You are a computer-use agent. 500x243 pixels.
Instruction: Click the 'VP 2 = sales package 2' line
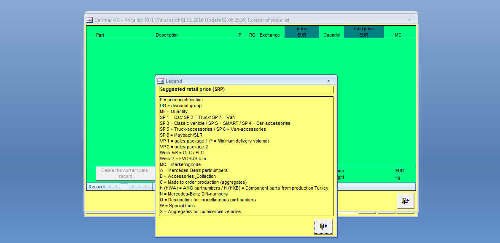[184, 147]
